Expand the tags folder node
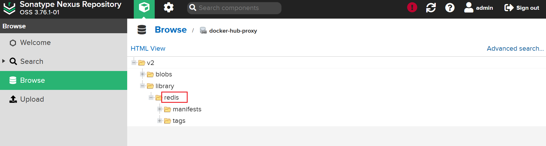 160,121
